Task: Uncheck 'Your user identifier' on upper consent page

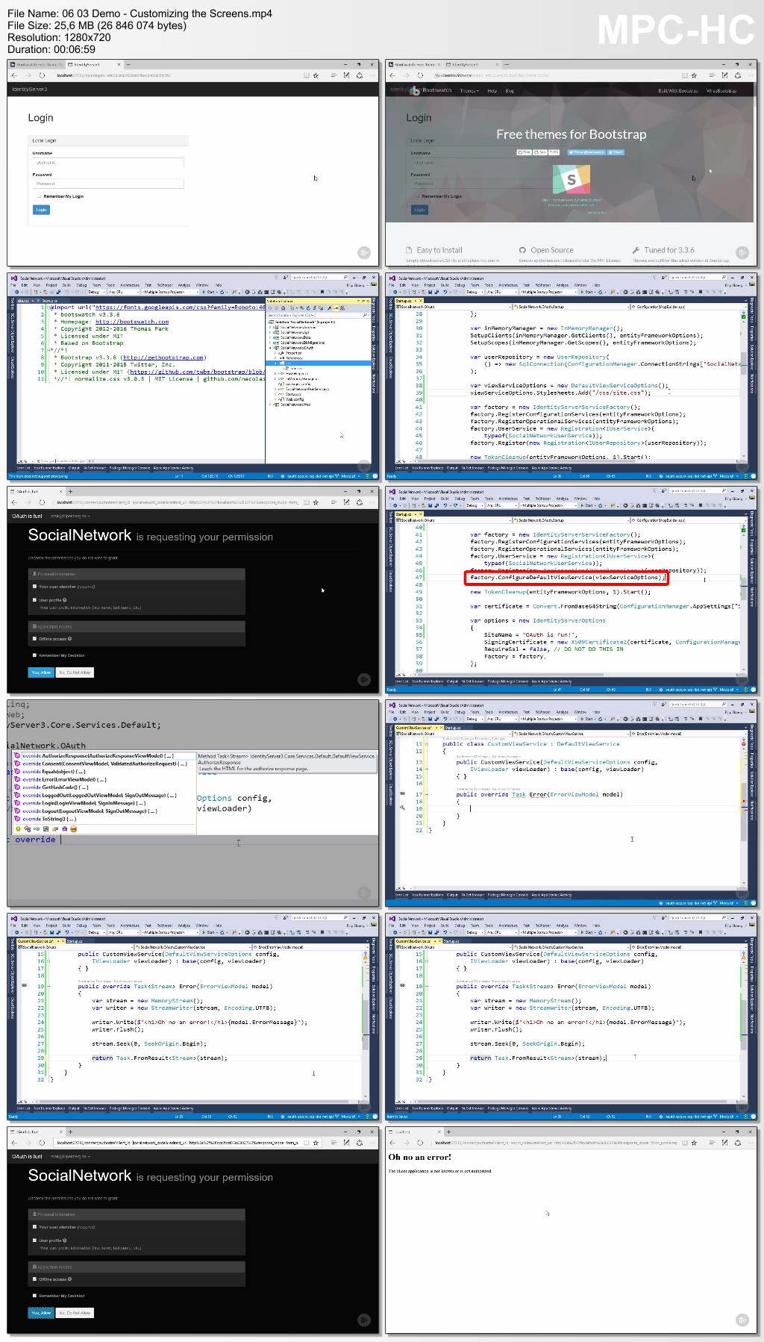Action: click(34, 587)
